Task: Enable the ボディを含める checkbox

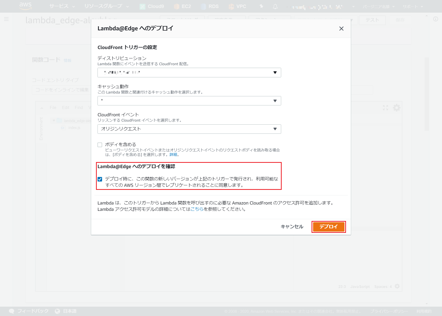Action: 100,145
